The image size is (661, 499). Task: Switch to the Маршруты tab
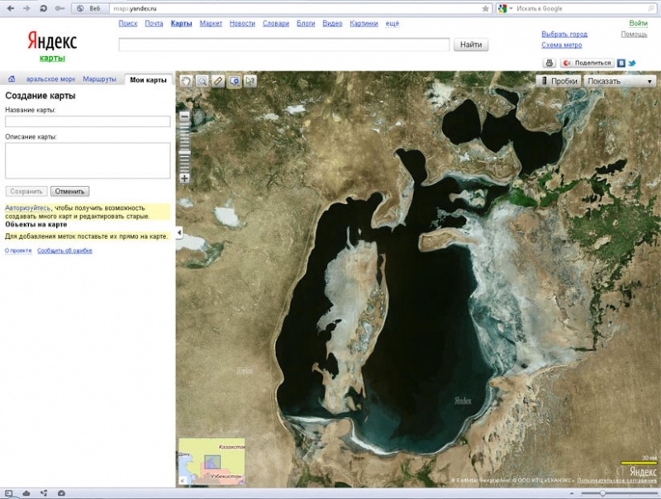point(100,79)
